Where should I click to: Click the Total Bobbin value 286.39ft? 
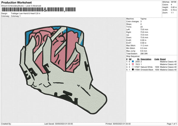pyautogui.click(x=144, y=53)
